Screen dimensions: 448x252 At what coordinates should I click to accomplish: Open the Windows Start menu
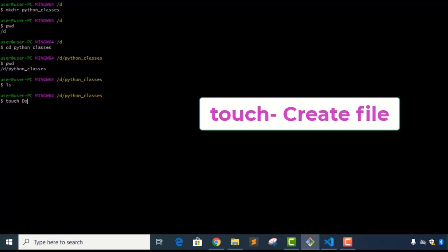(9, 242)
